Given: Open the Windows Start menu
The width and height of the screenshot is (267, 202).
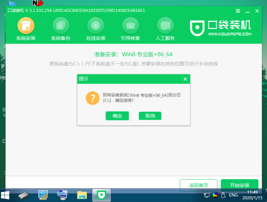Looking at the screenshot, I should click(x=5, y=195).
